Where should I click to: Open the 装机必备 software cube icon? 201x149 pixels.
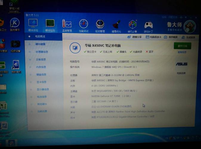(x=132, y=26)
